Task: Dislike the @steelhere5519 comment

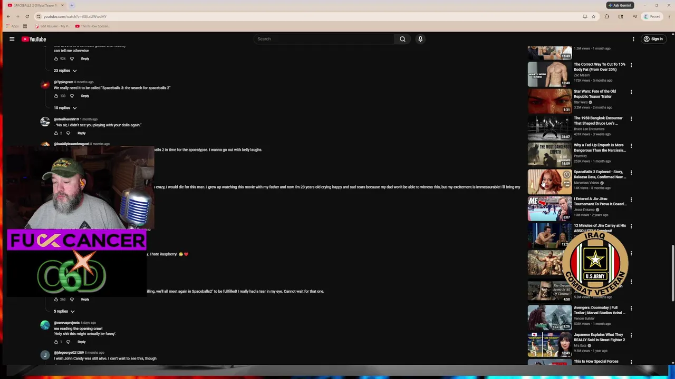Action: click(68, 133)
